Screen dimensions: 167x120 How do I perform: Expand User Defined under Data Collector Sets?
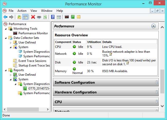[x=11, y=42]
